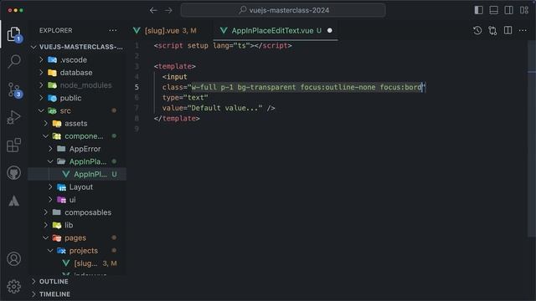Screen dimensions: 536x301
Task: Expand the node_modules folder
Action: [78, 85]
